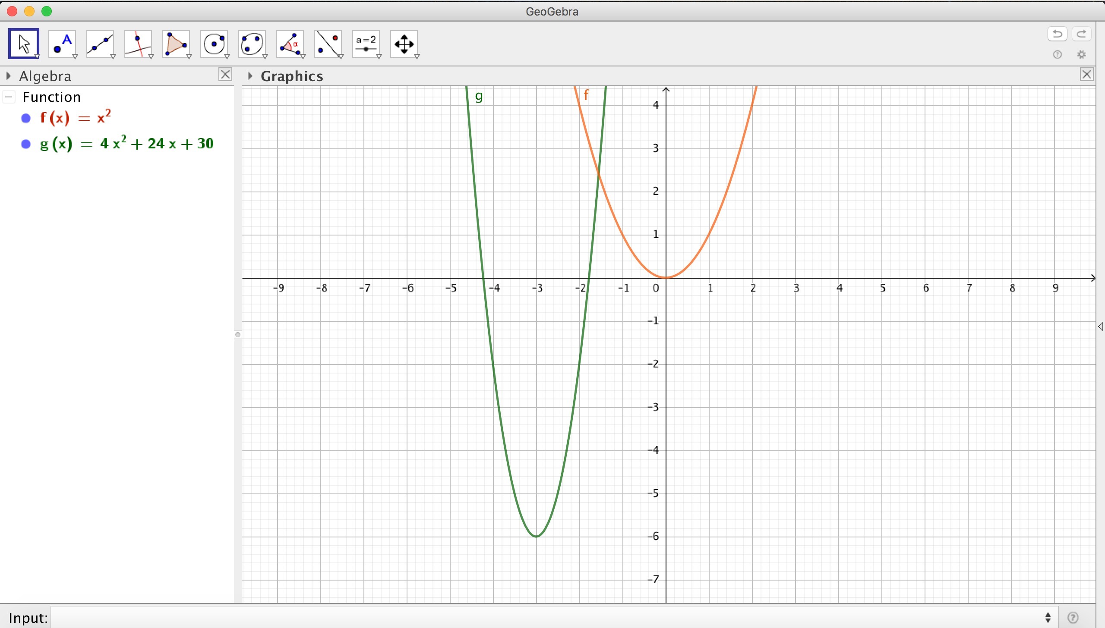This screenshot has width=1105, height=628.
Task: Pick the Polygon tool
Action: 176,44
